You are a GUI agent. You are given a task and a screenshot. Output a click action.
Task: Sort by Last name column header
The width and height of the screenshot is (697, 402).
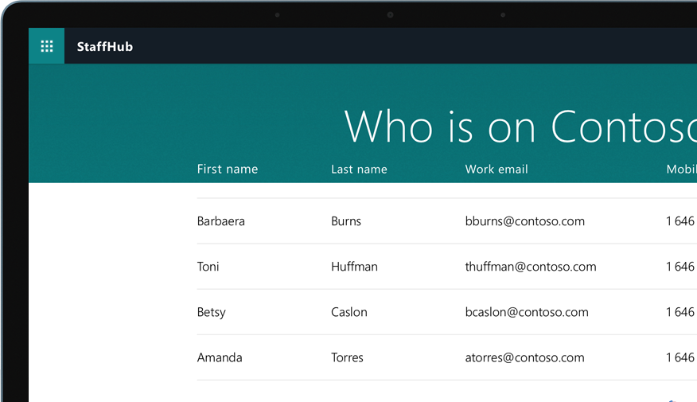[359, 169]
